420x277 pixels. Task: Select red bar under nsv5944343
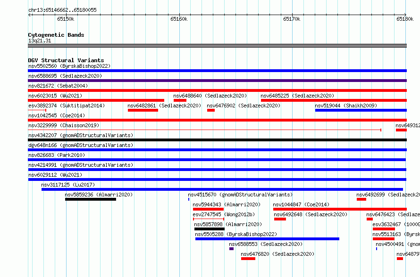208,209
